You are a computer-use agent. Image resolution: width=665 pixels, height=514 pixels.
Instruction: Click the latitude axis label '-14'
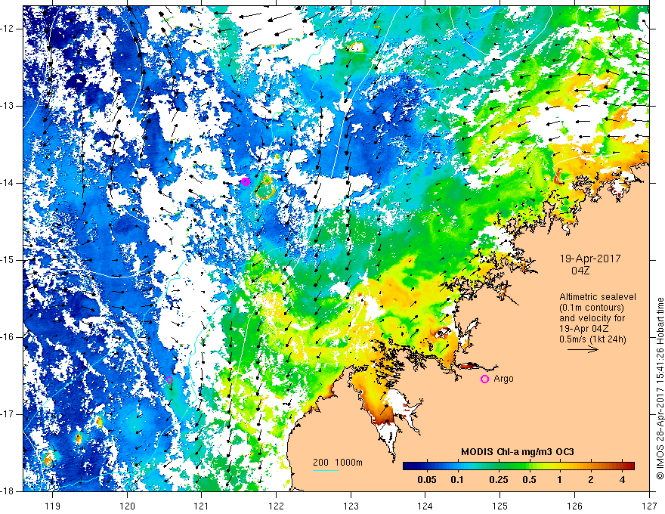(8, 183)
